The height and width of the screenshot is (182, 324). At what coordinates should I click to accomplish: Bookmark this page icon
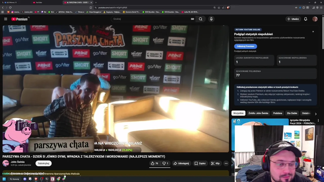91,8
